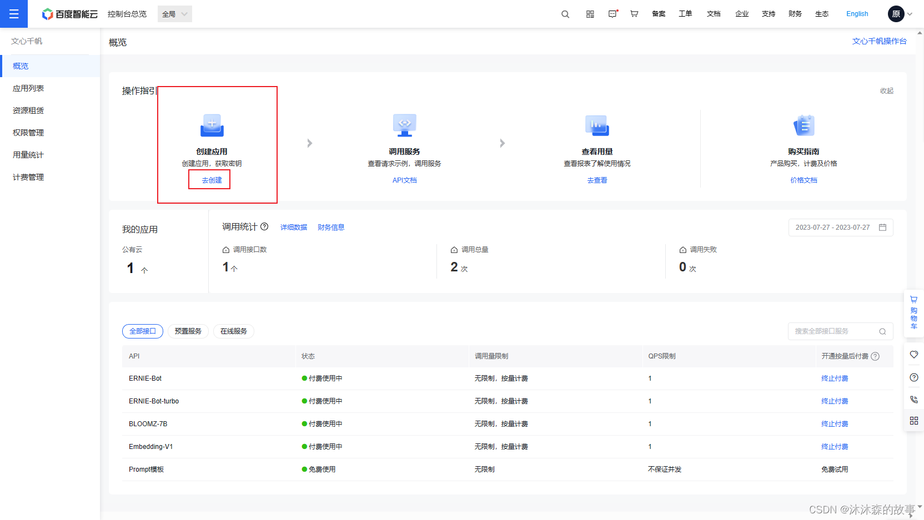
Task: Open the message notifications icon
Action: (x=612, y=14)
